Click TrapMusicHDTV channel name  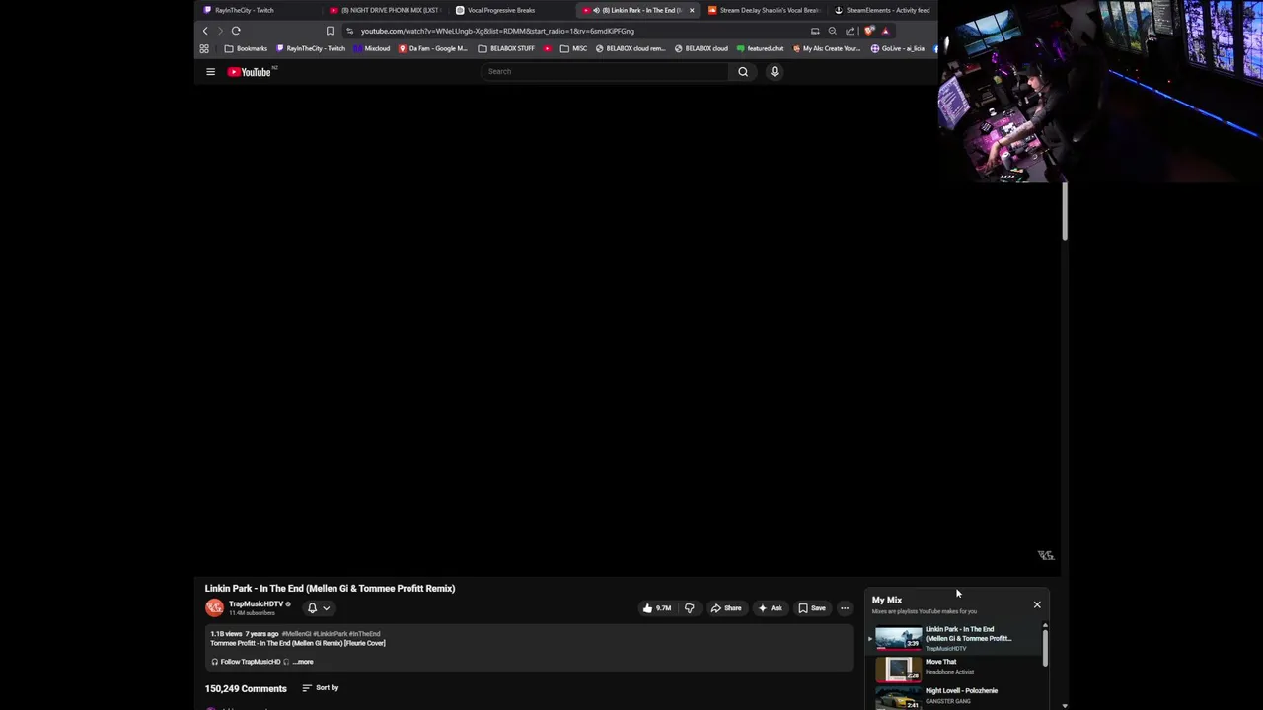click(256, 604)
